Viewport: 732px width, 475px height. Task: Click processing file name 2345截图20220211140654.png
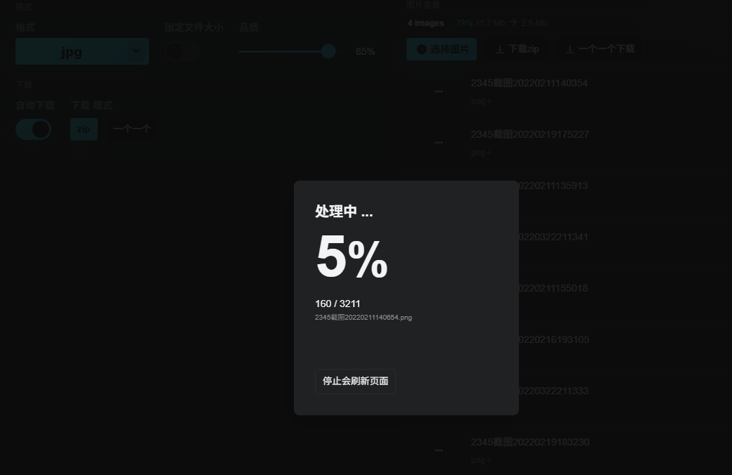coord(364,318)
